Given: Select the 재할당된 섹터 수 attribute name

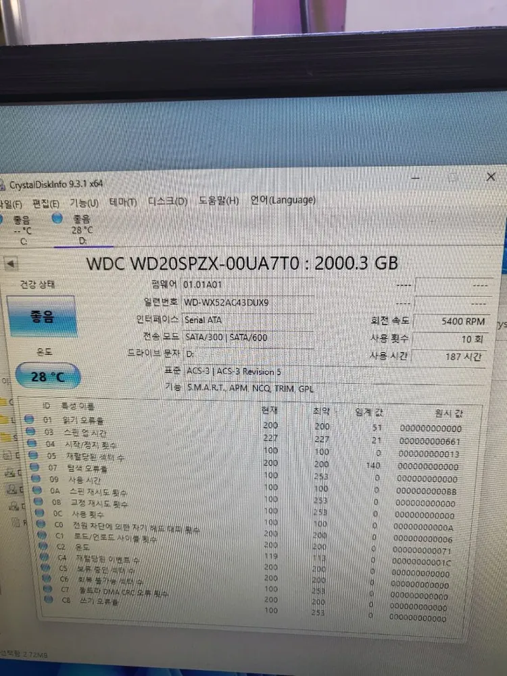Looking at the screenshot, I should 95,456.
